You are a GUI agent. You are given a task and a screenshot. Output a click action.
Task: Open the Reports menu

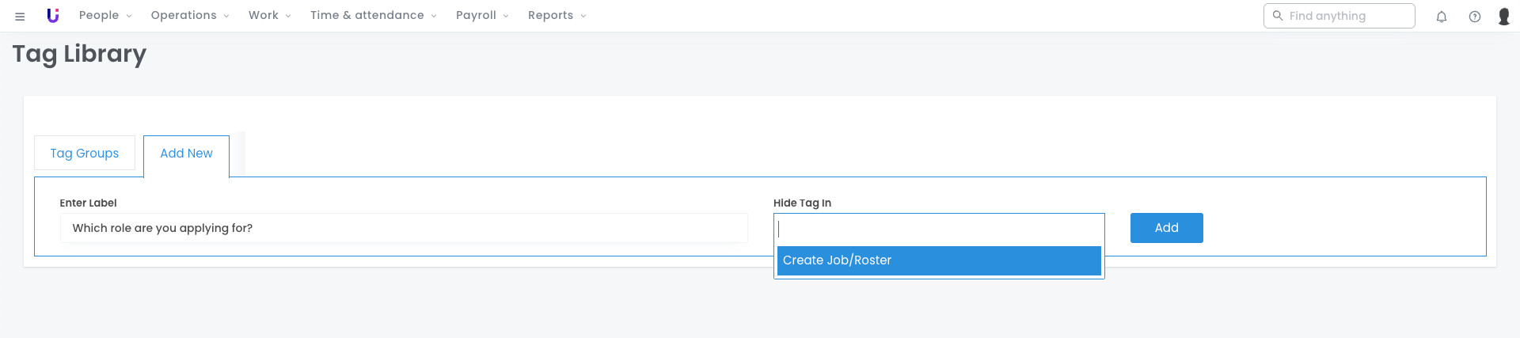pyautogui.click(x=557, y=16)
